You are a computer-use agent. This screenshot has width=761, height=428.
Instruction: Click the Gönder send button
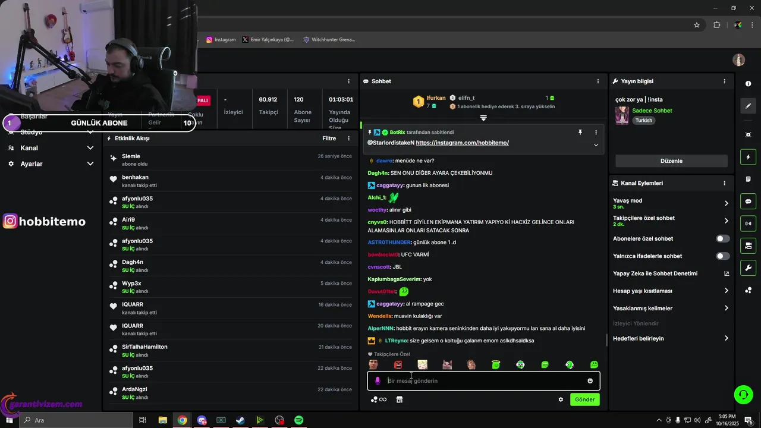(584, 399)
